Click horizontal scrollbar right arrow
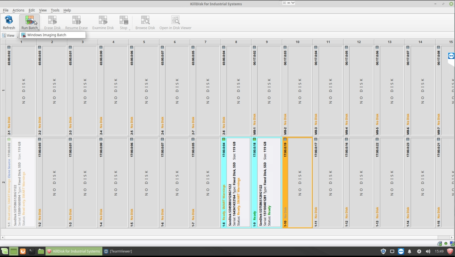 [x=452, y=237]
